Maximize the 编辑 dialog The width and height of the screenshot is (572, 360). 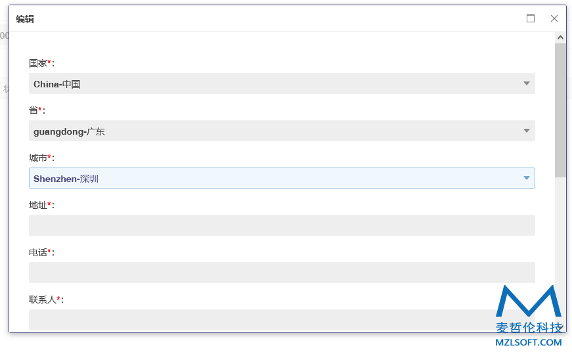(x=531, y=18)
